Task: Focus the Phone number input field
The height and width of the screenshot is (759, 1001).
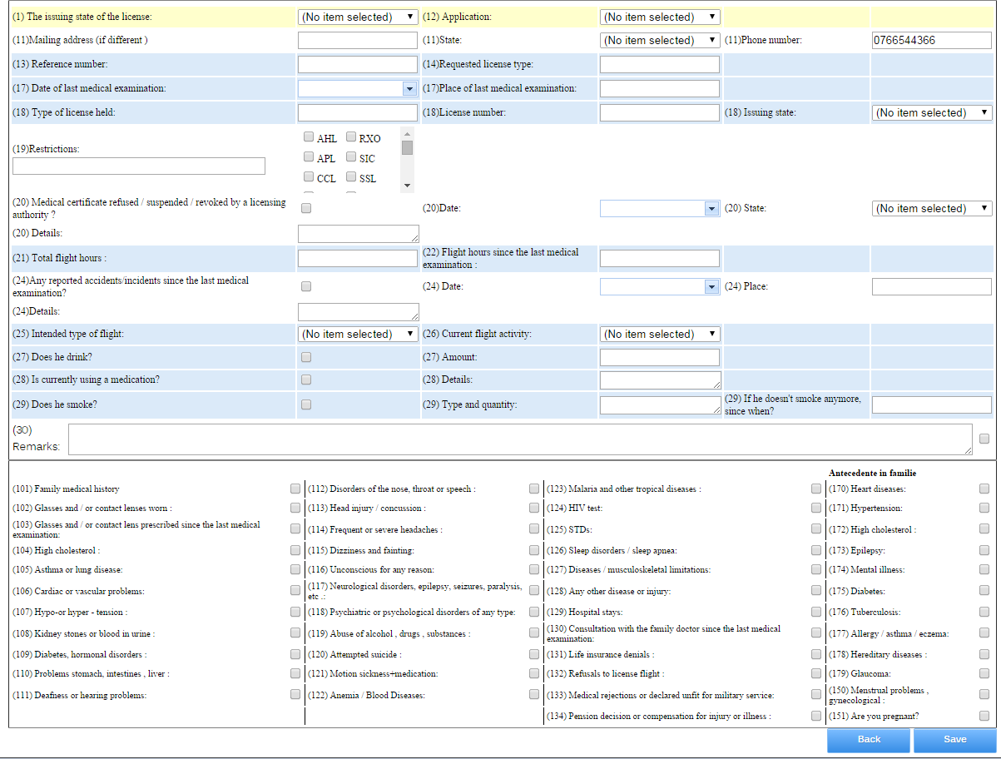Action: coord(931,40)
